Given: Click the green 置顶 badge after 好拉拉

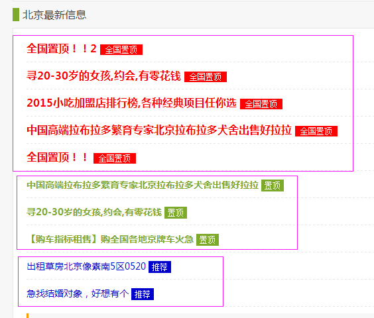Looking at the screenshot, I should point(273,185).
